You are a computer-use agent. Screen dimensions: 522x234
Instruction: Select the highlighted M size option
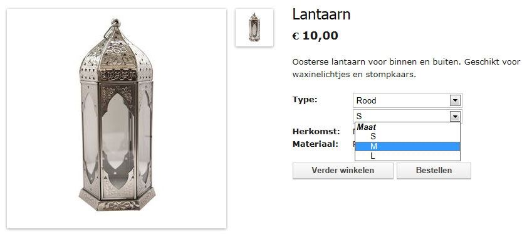[x=407, y=146]
